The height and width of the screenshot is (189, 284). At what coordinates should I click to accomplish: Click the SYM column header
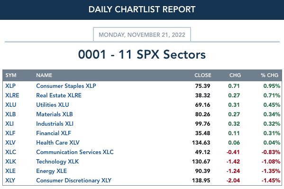pyautogui.click(x=11, y=75)
